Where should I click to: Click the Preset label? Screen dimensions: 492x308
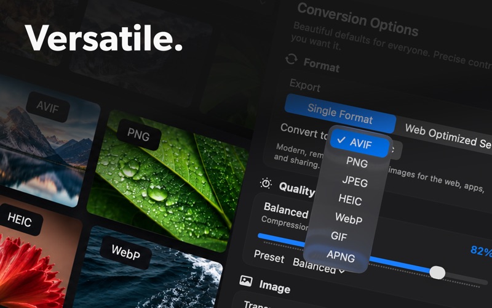[x=269, y=256]
